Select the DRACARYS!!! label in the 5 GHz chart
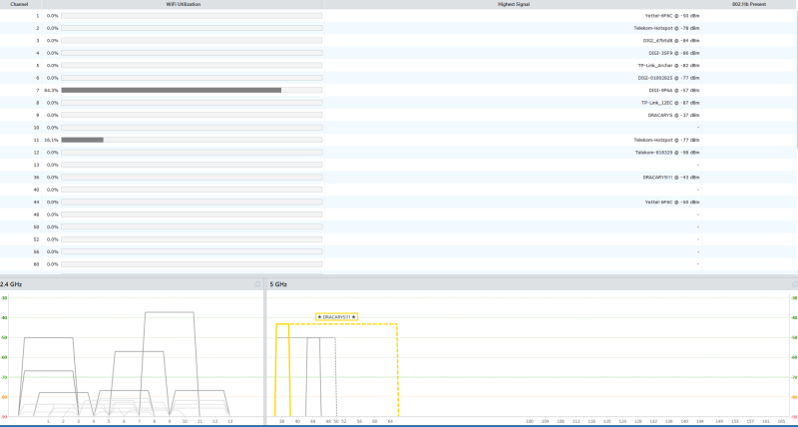This screenshot has width=798, height=427. [336, 316]
